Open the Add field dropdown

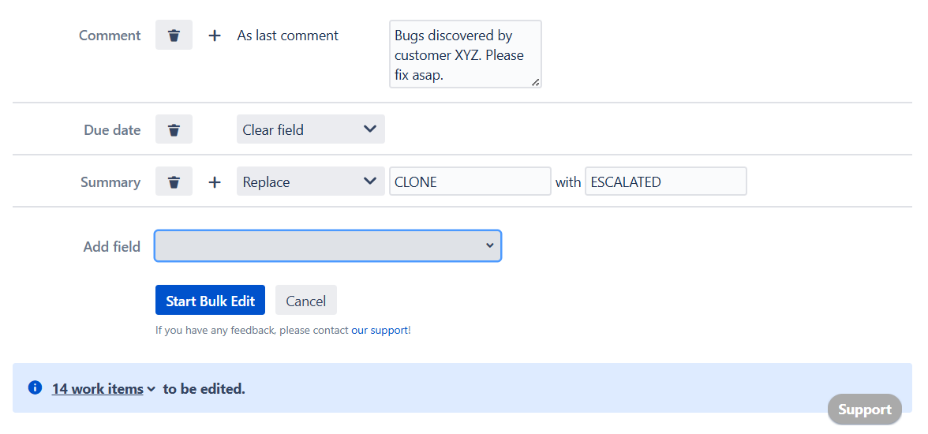tap(327, 246)
